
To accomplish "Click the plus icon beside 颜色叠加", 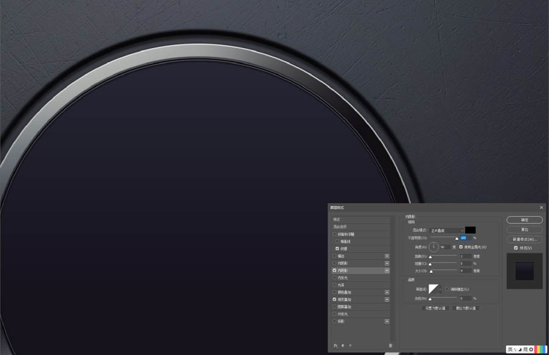I will pyautogui.click(x=387, y=292).
